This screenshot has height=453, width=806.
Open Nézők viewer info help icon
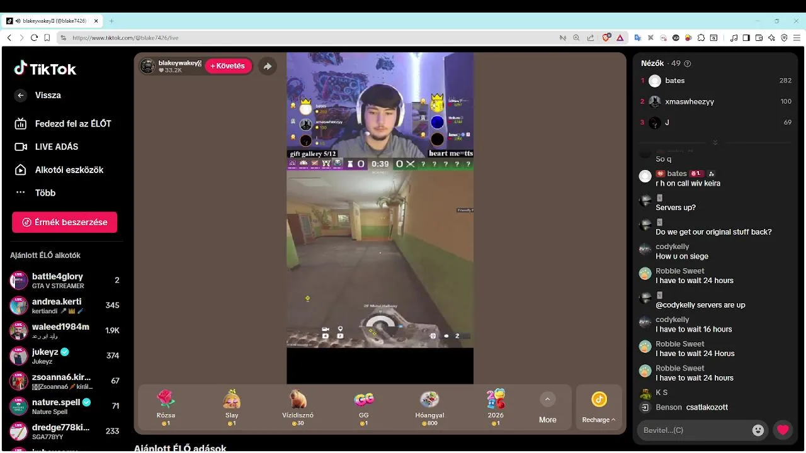[x=688, y=64]
